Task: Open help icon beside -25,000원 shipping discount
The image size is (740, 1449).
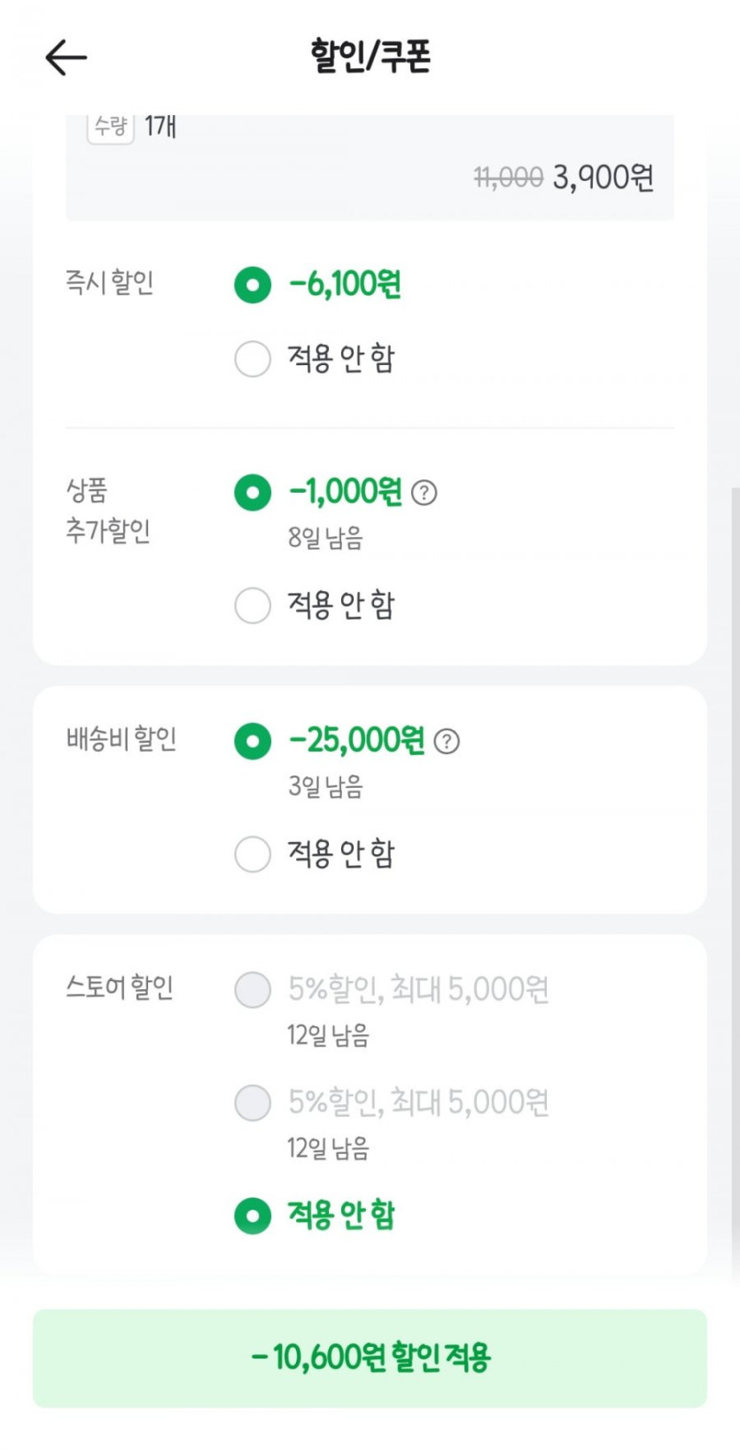Action: pyautogui.click(x=447, y=741)
